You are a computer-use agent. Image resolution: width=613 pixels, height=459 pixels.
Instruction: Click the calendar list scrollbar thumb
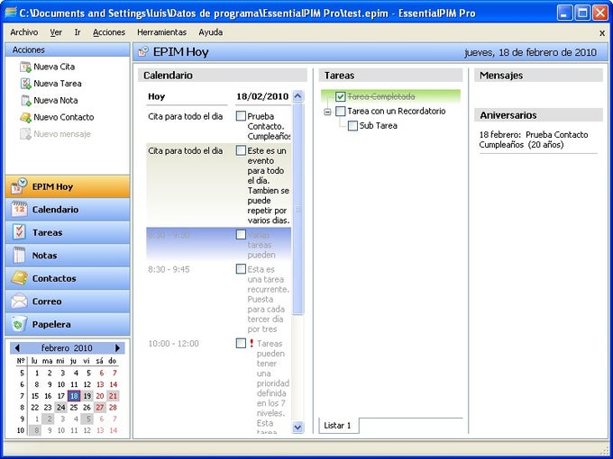(297, 209)
